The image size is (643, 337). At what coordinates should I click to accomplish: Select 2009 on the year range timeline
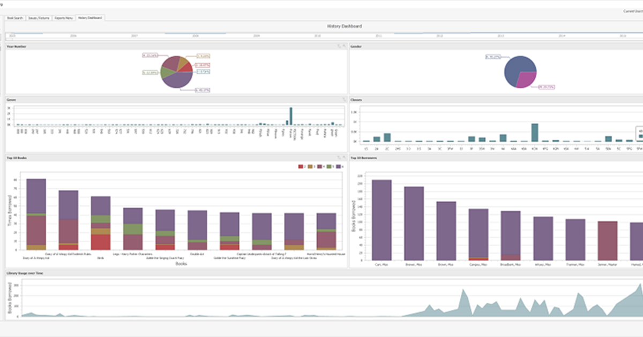pos(257,36)
